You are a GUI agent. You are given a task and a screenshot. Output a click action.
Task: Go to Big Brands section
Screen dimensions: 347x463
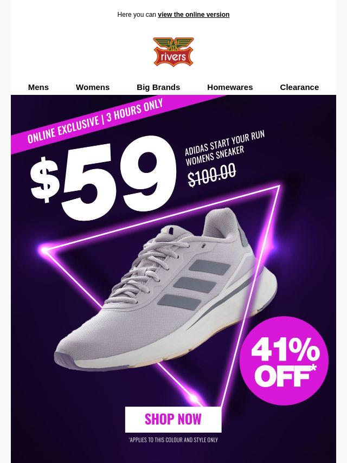click(158, 87)
